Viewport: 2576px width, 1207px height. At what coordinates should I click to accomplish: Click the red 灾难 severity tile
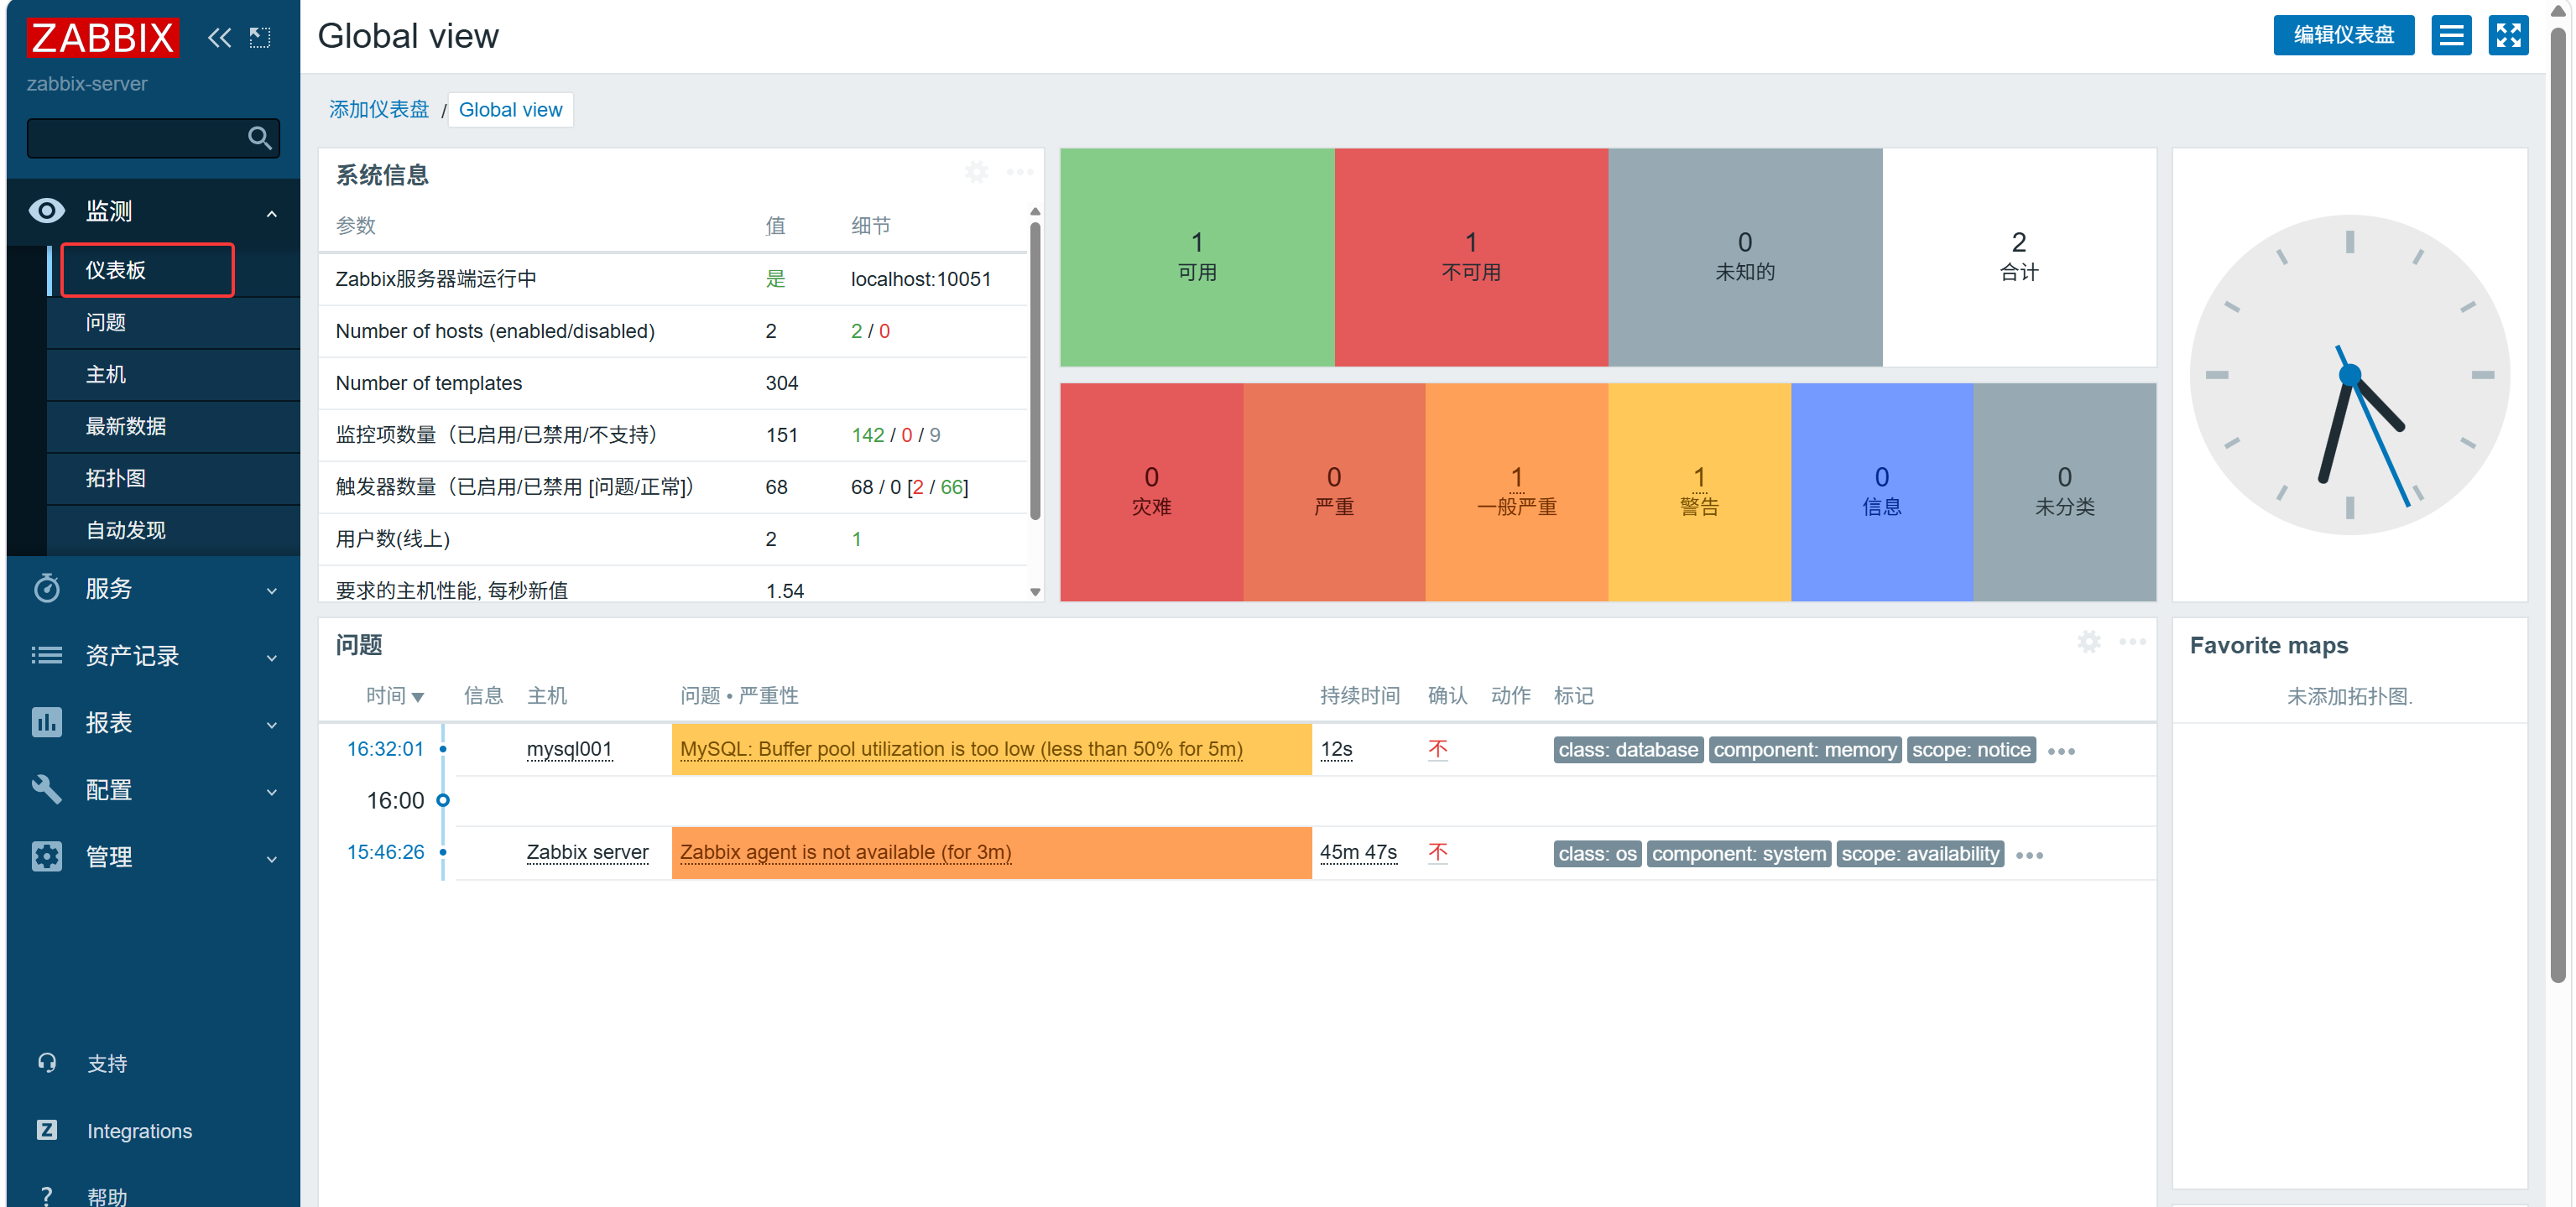1151,492
